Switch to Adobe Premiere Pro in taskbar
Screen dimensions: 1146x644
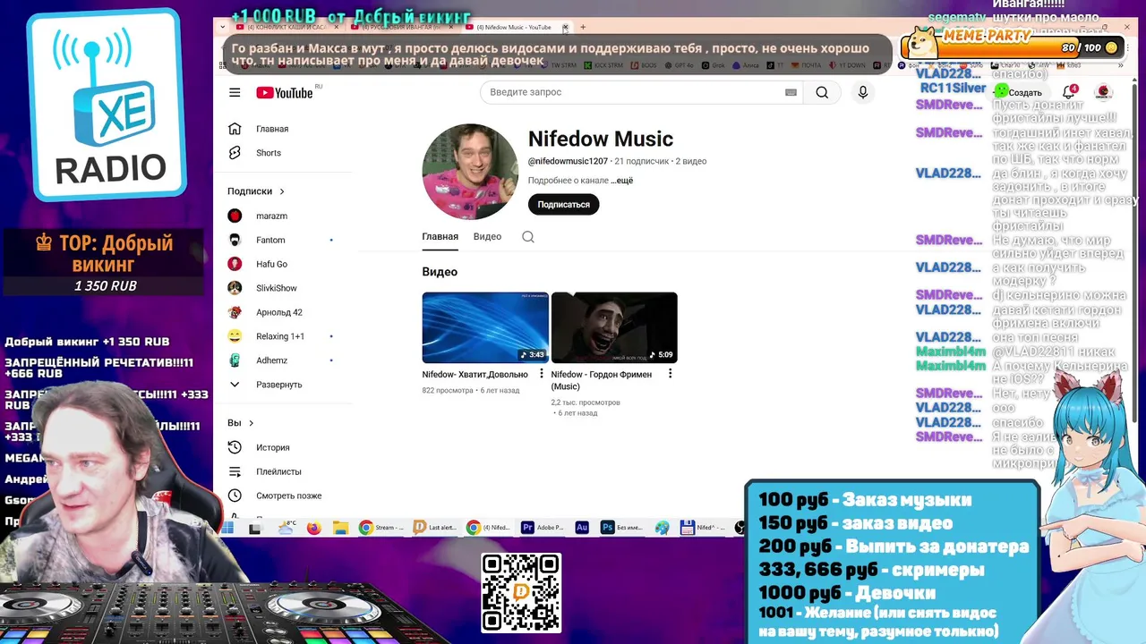point(541,528)
